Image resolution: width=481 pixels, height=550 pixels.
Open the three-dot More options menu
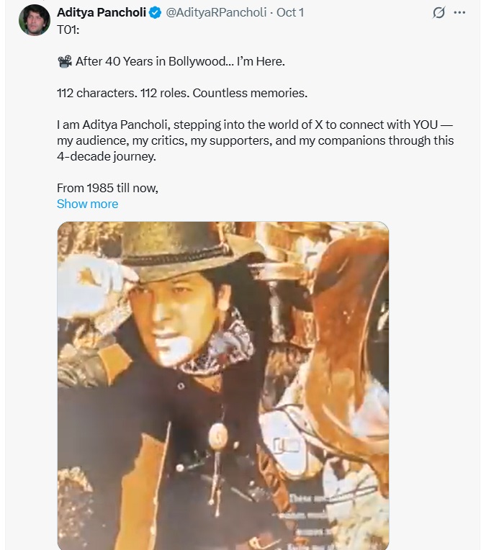(459, 13)
